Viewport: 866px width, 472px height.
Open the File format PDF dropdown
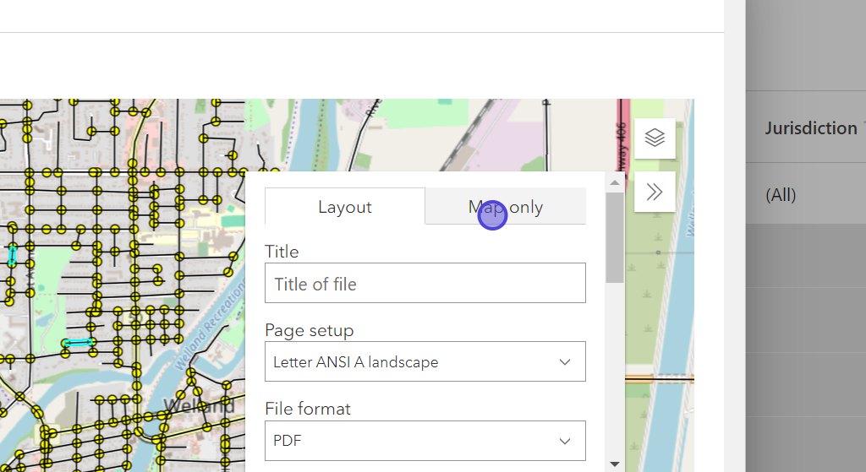[425, 441]
